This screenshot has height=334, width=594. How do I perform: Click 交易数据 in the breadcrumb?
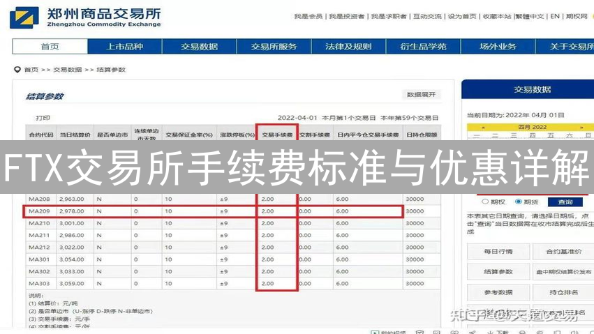(68, 70)
